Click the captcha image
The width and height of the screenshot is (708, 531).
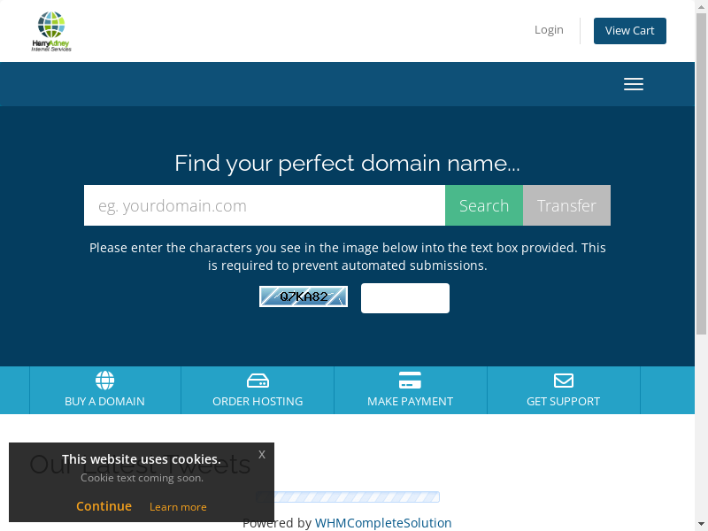point(303,296)
